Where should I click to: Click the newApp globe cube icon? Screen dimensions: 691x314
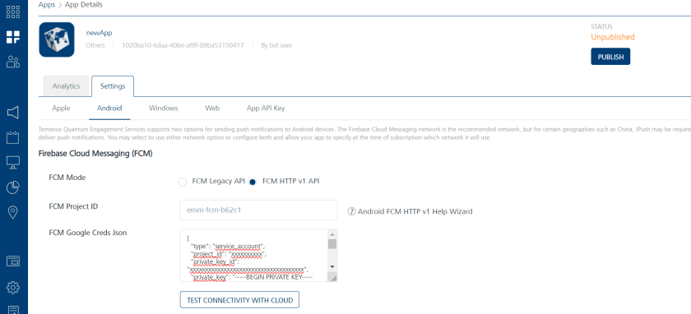point(57,39)
